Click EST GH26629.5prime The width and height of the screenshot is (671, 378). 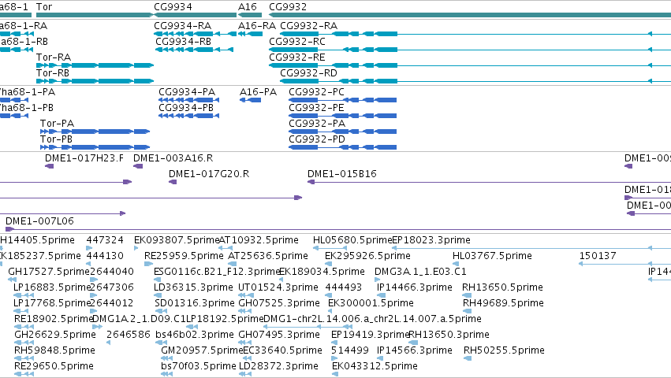55,335
